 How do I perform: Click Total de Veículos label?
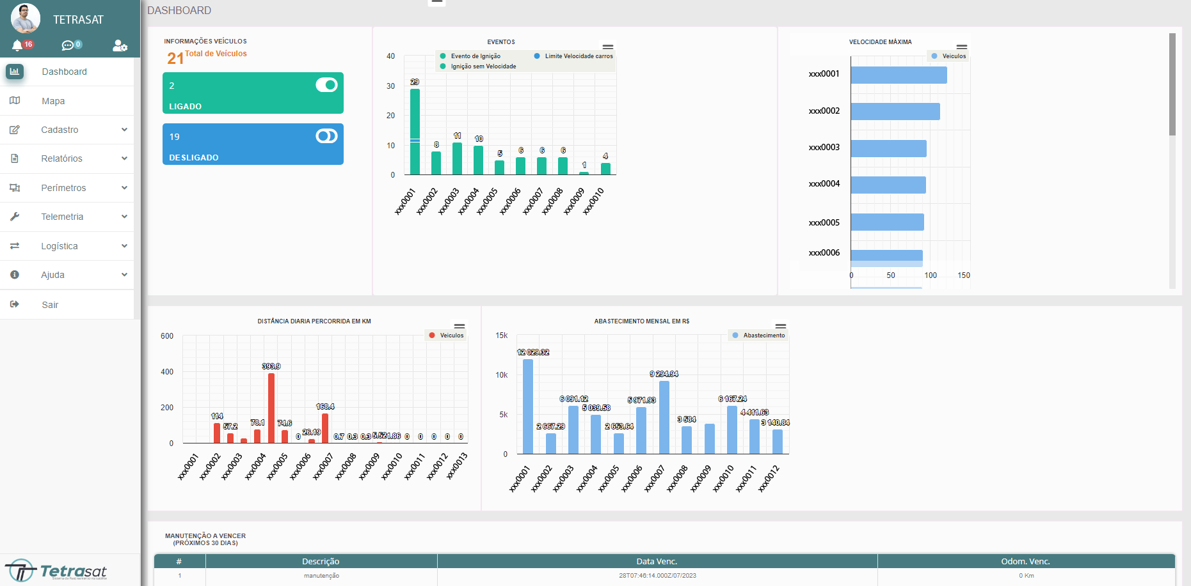pos(216,54)
